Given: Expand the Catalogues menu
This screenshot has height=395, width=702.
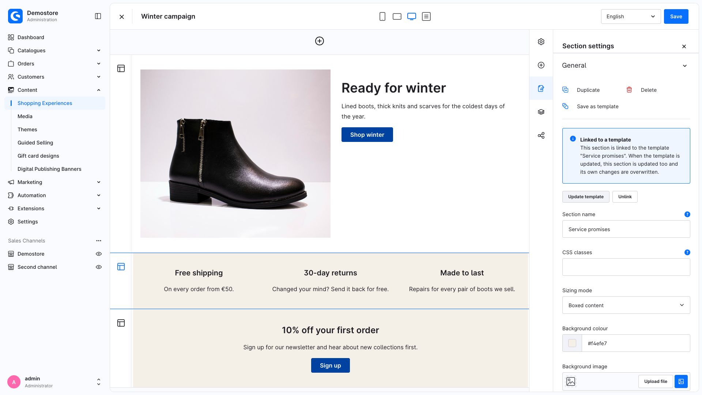Looking at the screenshot, I should coord(54,50).
